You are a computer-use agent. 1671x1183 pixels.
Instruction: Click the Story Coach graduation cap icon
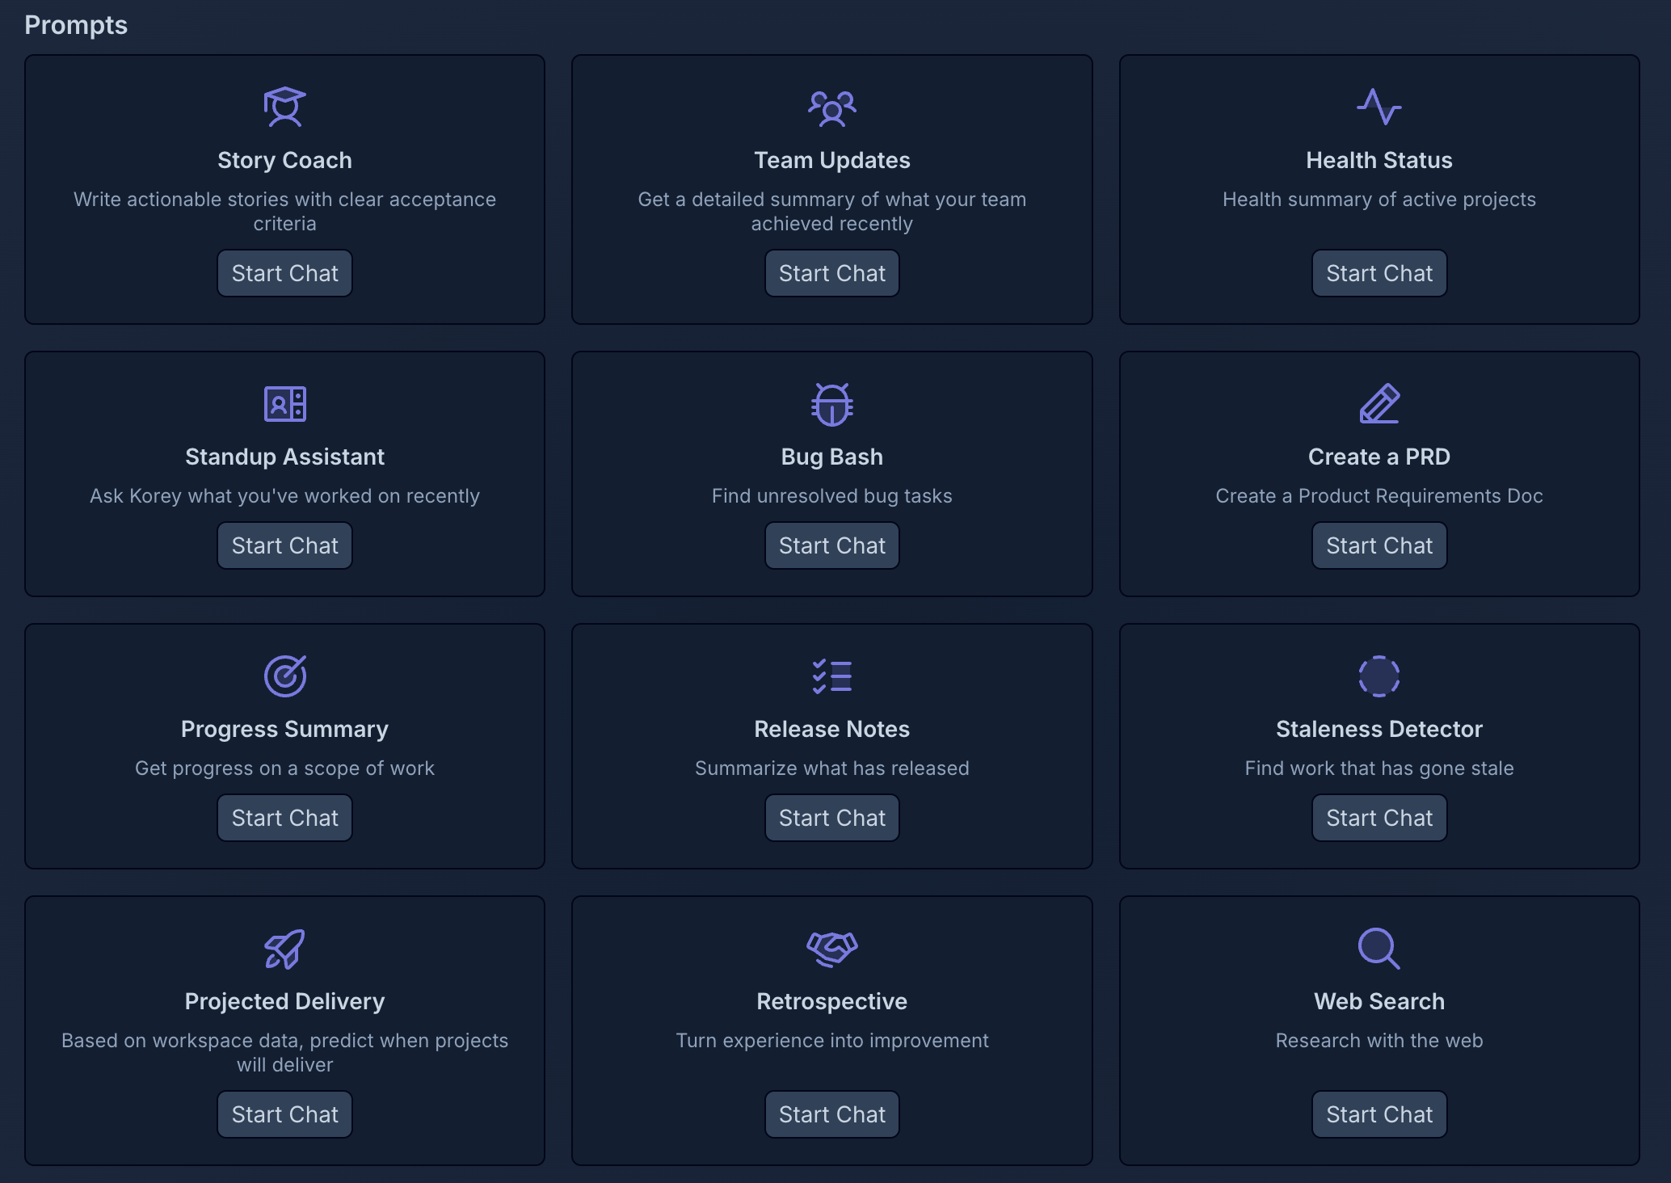[x=284, y=107]
